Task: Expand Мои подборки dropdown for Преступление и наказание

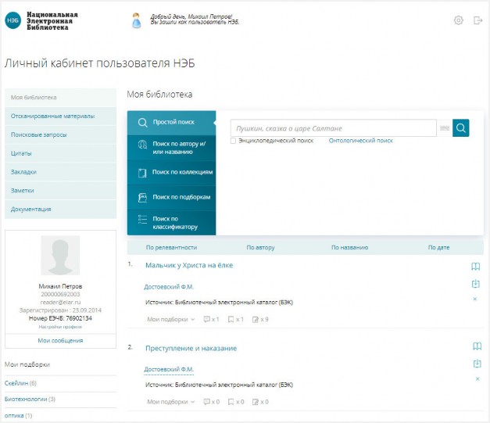Action: point(171,402)
